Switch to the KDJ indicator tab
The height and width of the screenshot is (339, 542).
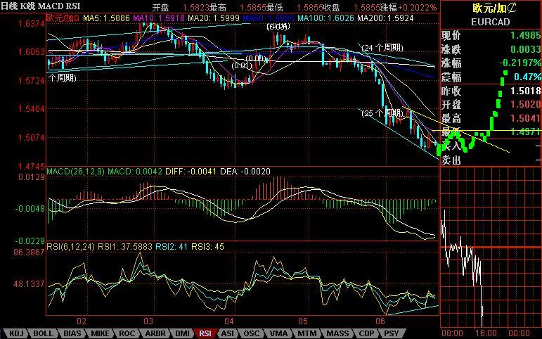16,334
